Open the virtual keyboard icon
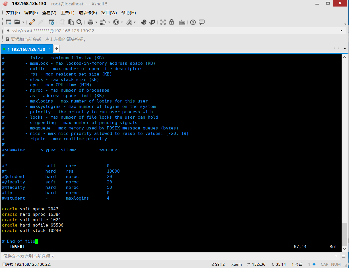 point(182,22)
